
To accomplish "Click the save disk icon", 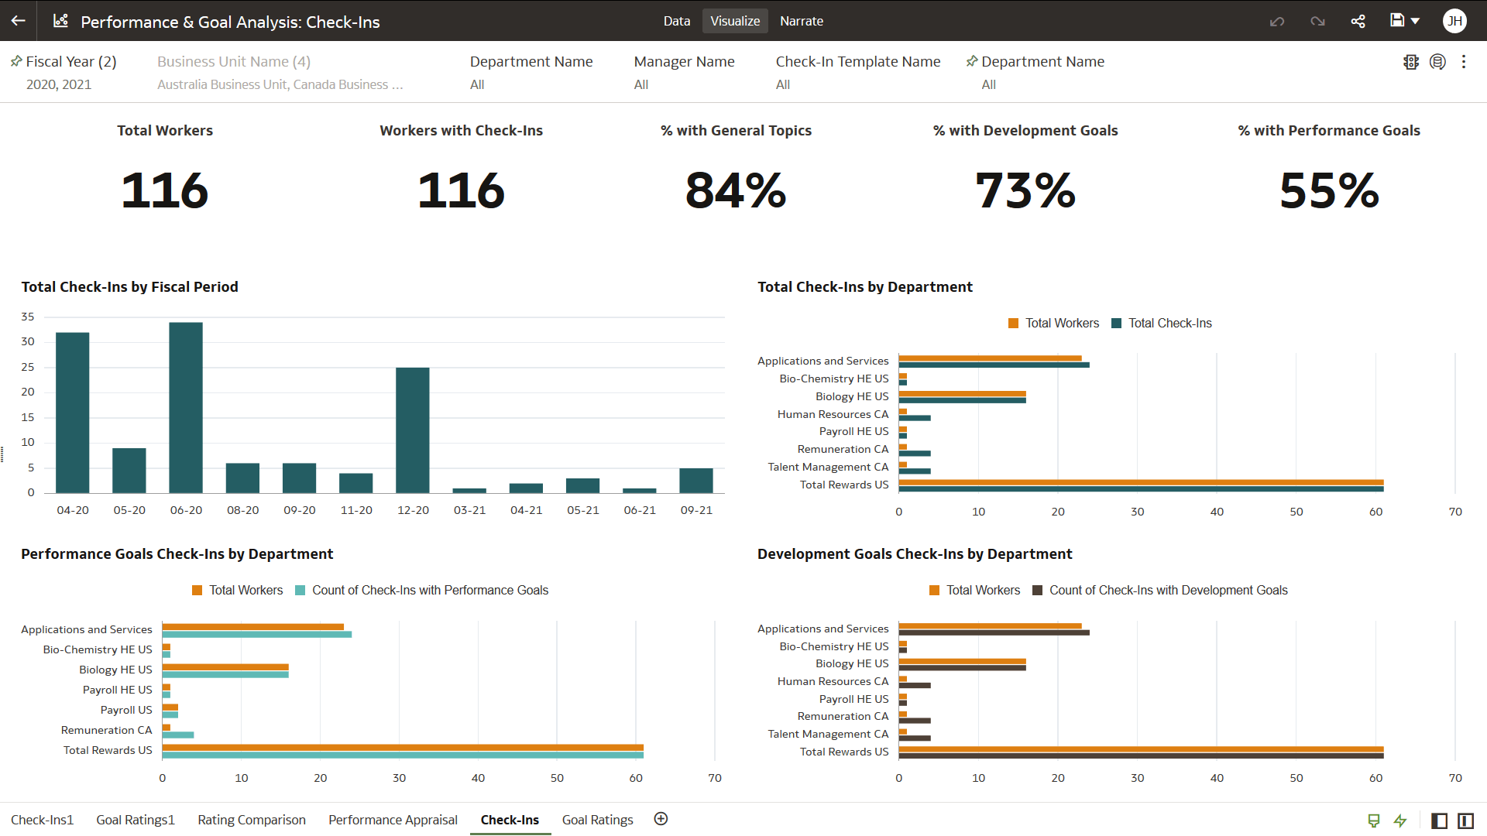I will tap(1396, 21).
